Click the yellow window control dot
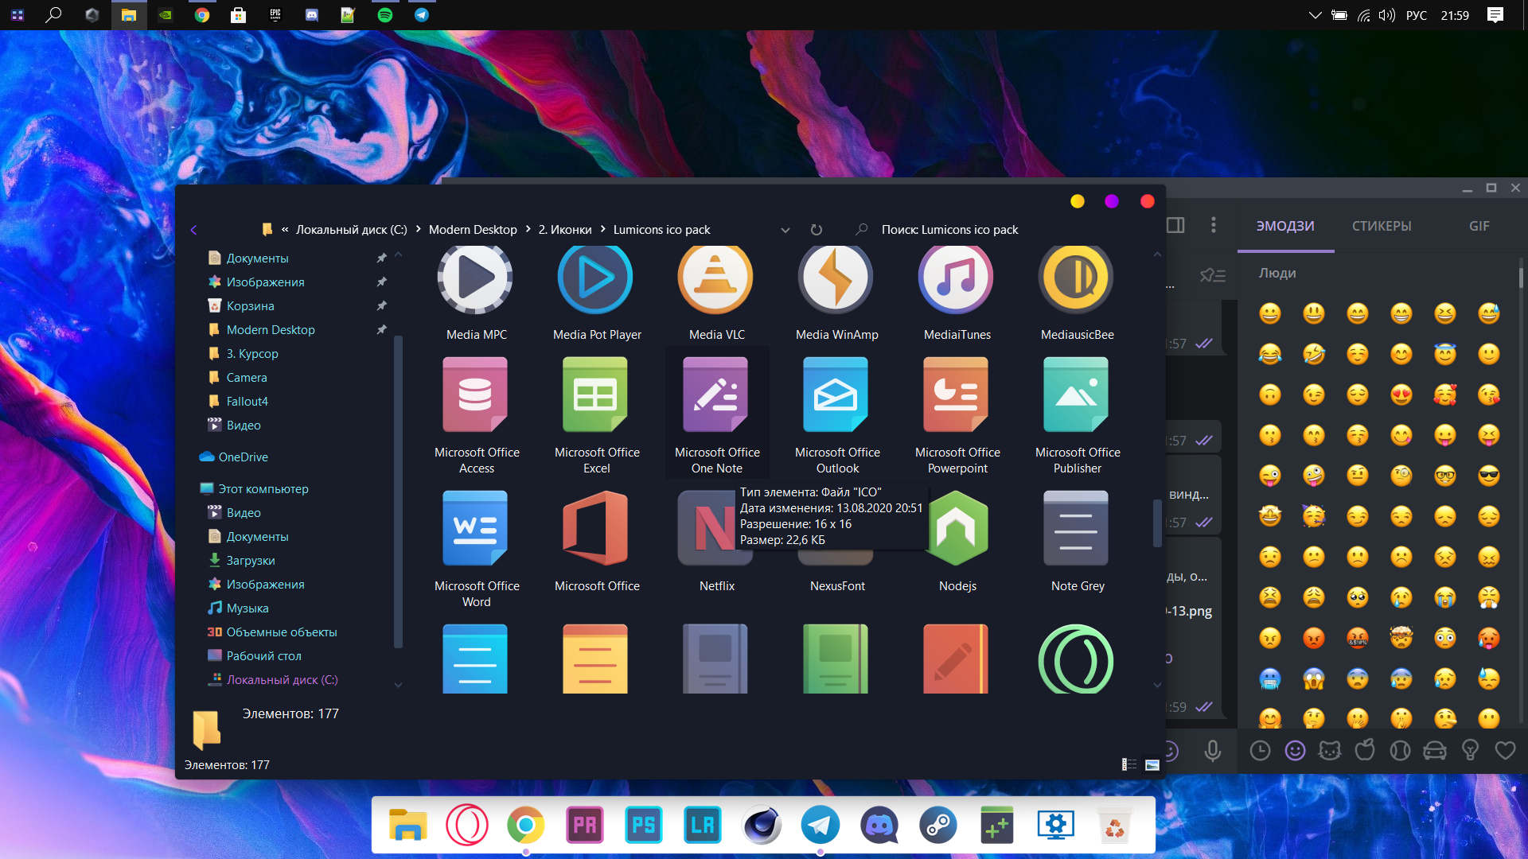The width and height of the screenshot is (1528, 859). click(1077, 201)
